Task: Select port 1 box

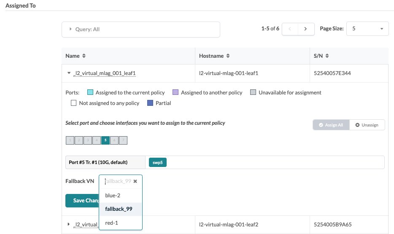Action: pos(70,140)
